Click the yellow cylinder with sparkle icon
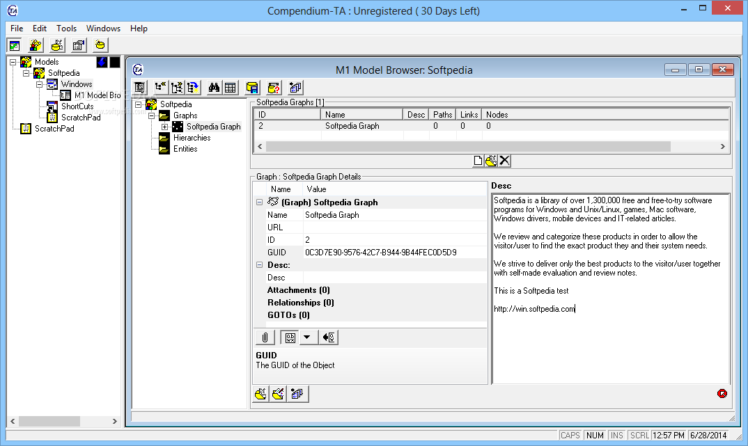 tap(100, 46)
